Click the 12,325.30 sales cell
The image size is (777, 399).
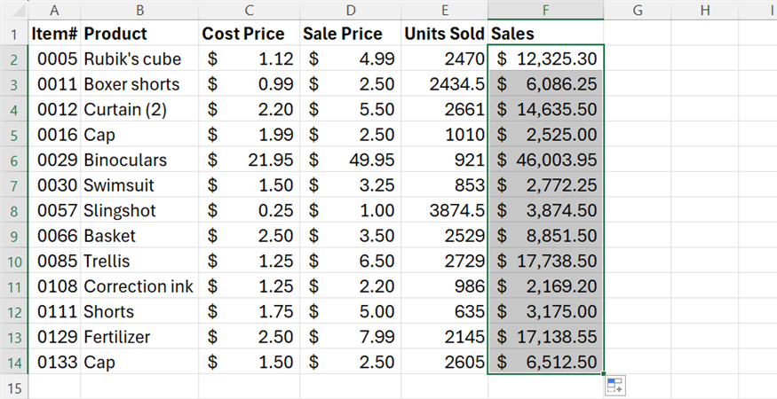click(x=545, y=59)
